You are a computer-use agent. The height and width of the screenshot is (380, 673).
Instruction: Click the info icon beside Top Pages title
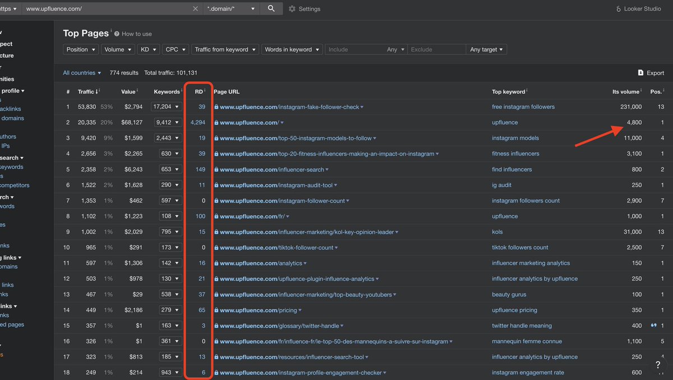111,31
